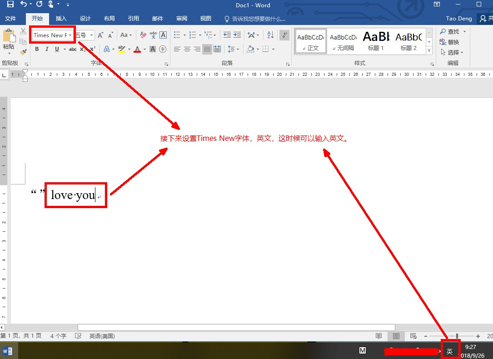Screen dimensions: 493x359
Task: Switch to the 设计 (Design) tab
Action: tap(85, 19)
